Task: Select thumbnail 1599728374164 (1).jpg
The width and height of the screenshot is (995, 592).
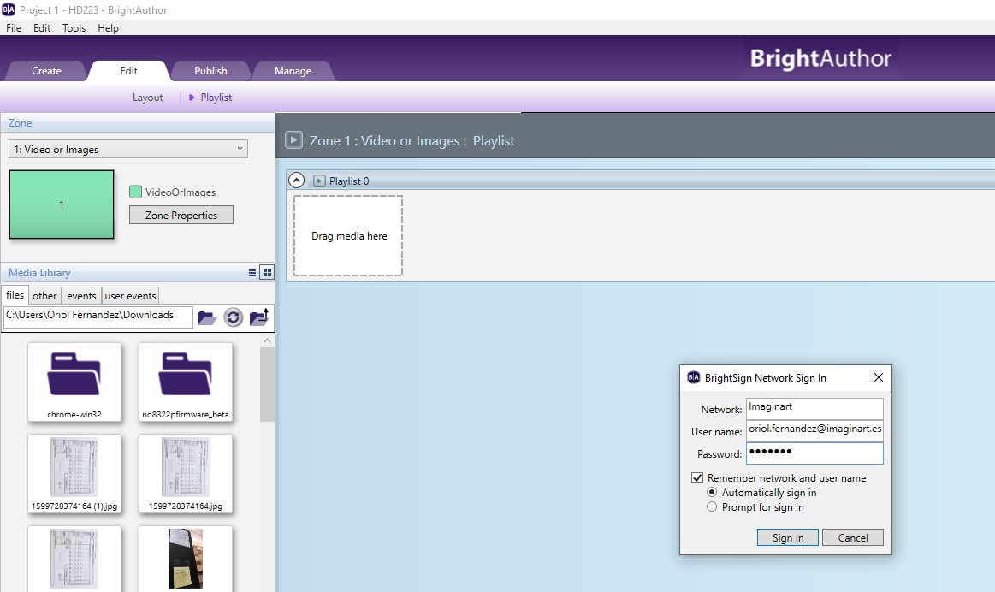Action: [74, 473]
